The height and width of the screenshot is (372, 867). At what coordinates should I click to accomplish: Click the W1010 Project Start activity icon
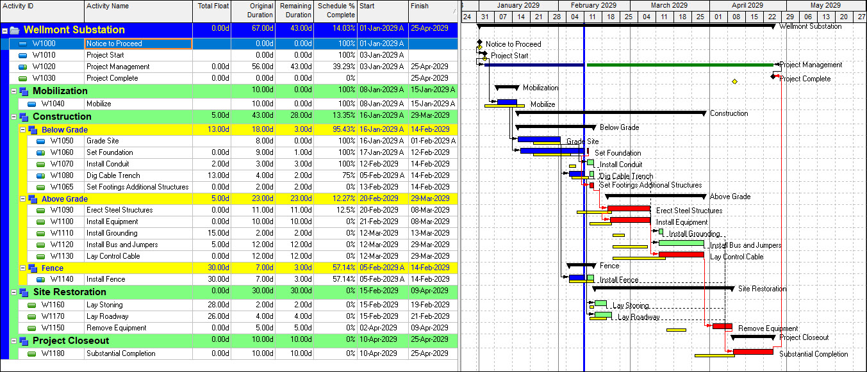(x=23, y=55)
